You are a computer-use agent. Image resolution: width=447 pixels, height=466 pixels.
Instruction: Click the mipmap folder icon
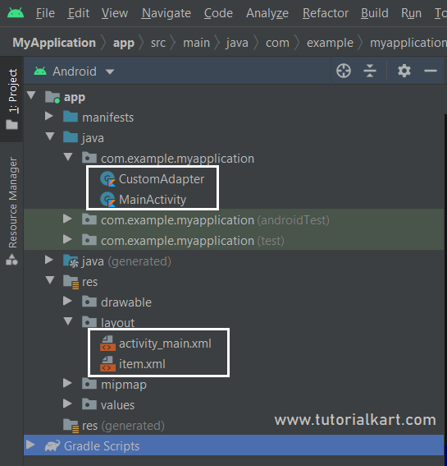(89, 384)
